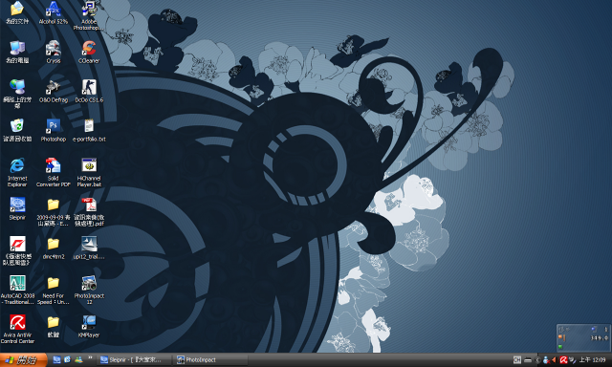Click the second Quick Launch icon
The width and height of the screenshot is (612, 367).
68,360
